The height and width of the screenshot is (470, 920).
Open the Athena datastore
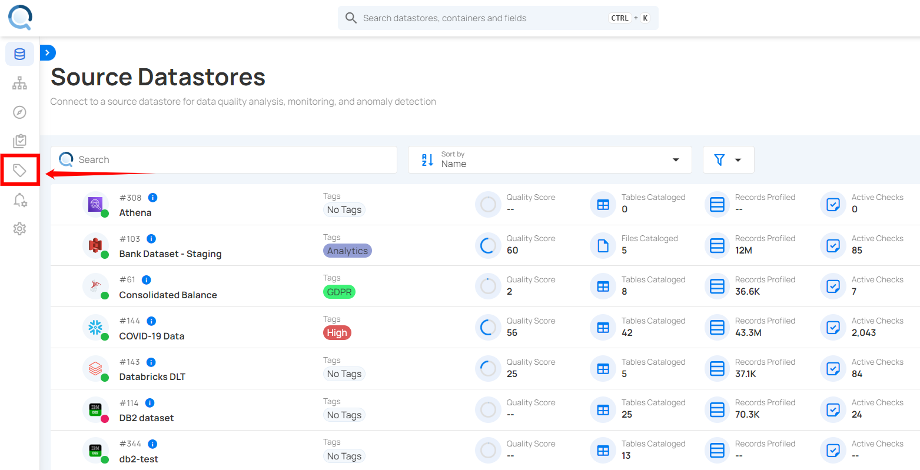135,213
